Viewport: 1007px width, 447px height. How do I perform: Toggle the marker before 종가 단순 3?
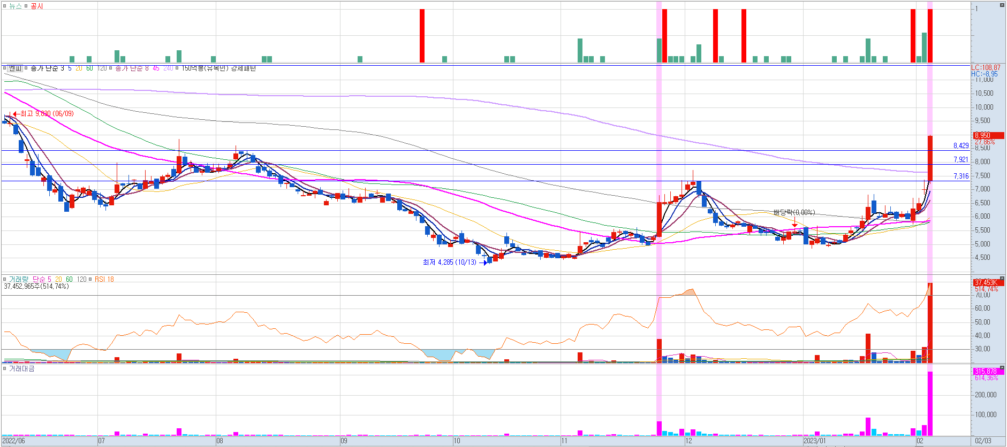27,68
